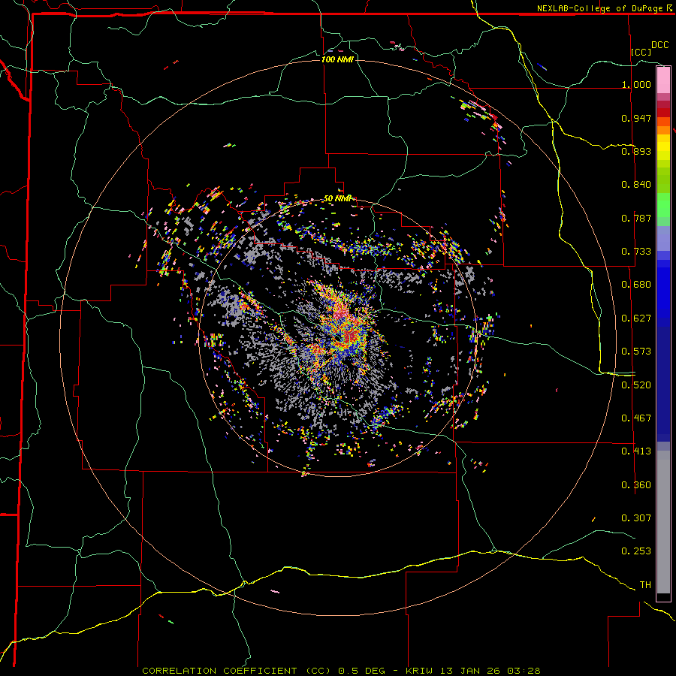676x676 pixels.
Task: Click the 0.253 scale value
Action: point(636,551)
